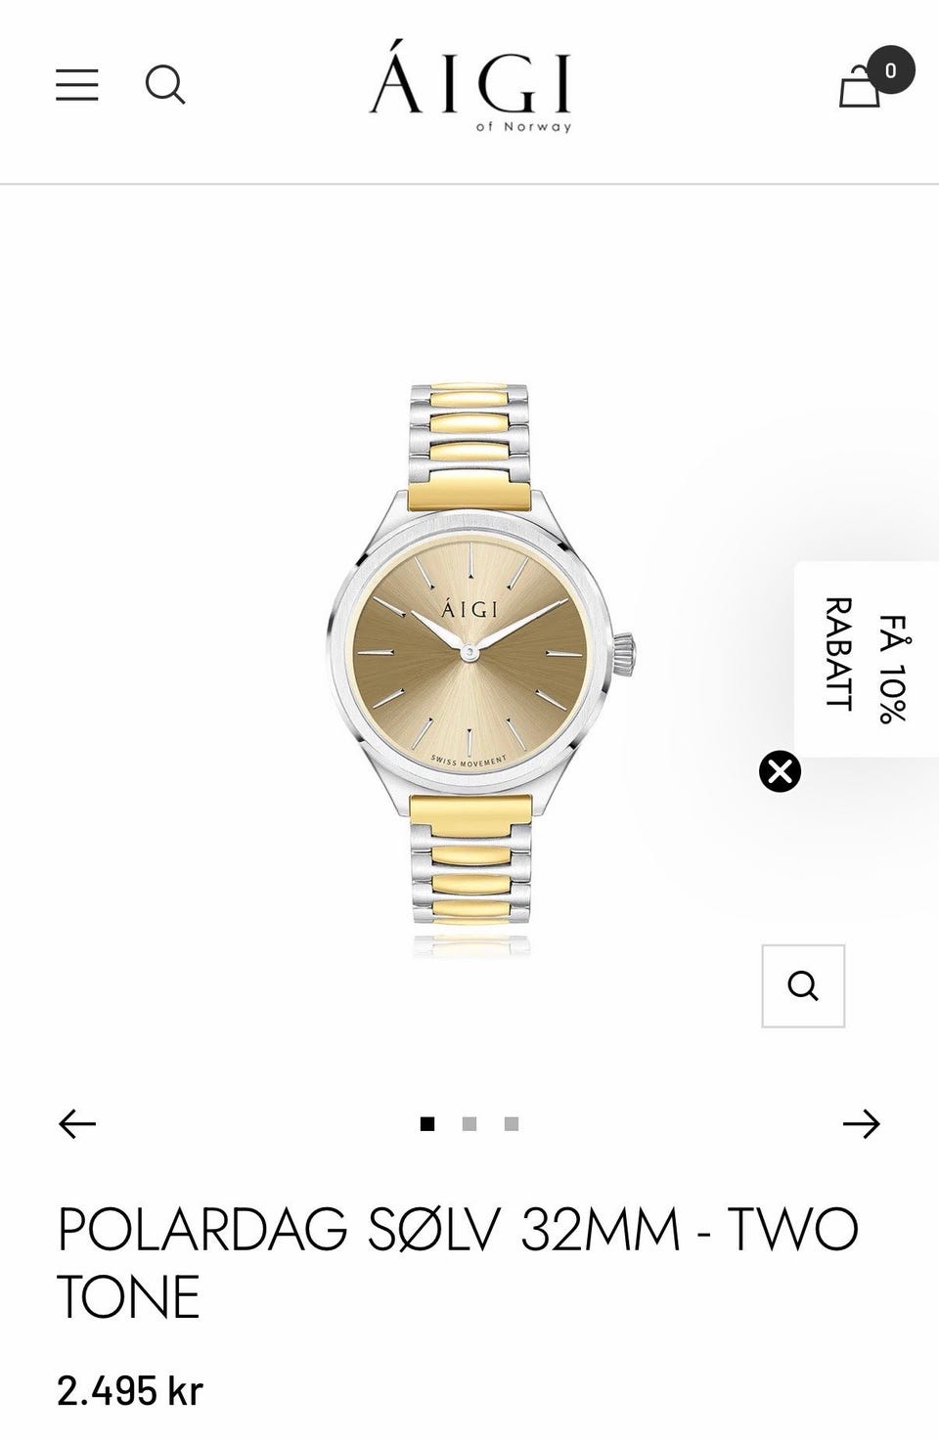Dismiss the 10% rabatt popup tab
The width and height of the screenshot is (939, 1440).
click(x=780, y=771)
